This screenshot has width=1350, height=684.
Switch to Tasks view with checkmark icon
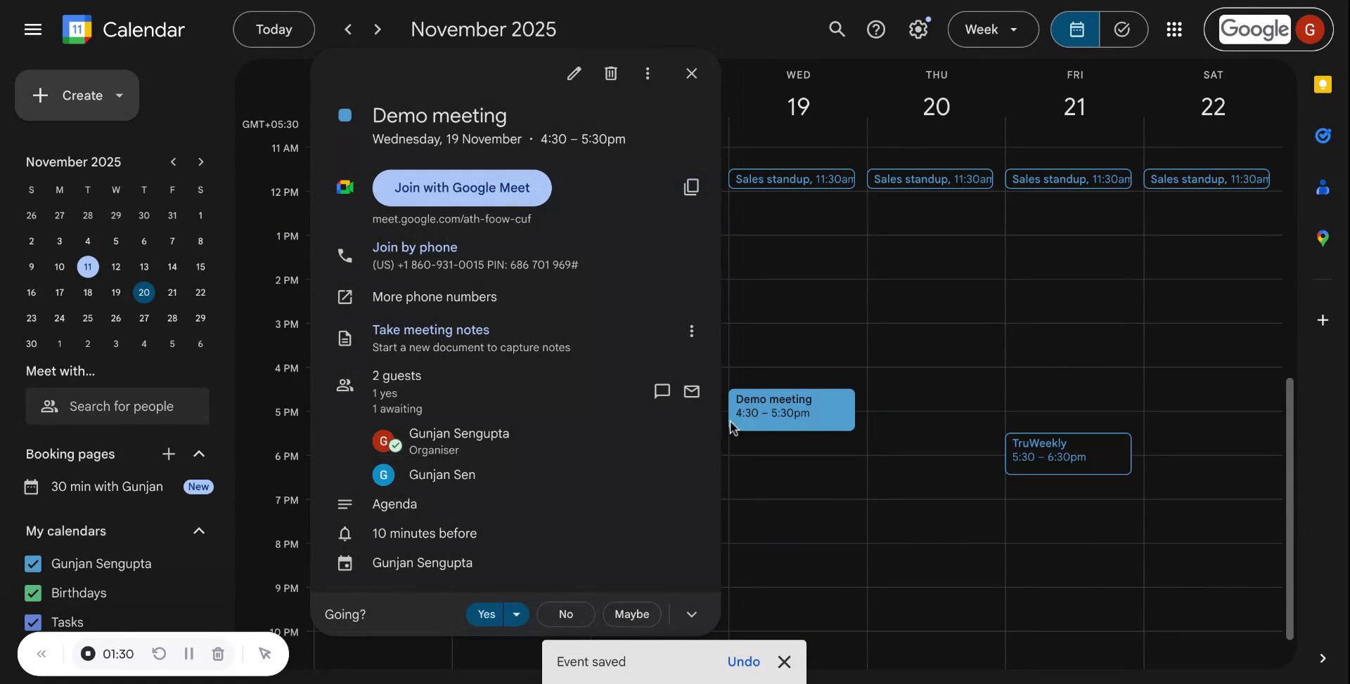1123,29
